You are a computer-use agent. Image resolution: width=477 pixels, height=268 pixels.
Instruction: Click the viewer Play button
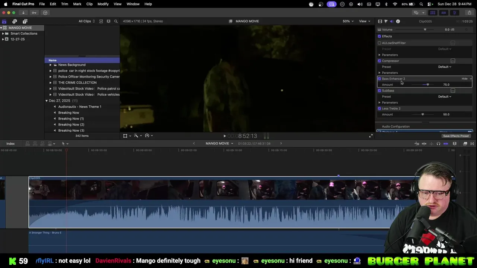(x=224, y=136)
